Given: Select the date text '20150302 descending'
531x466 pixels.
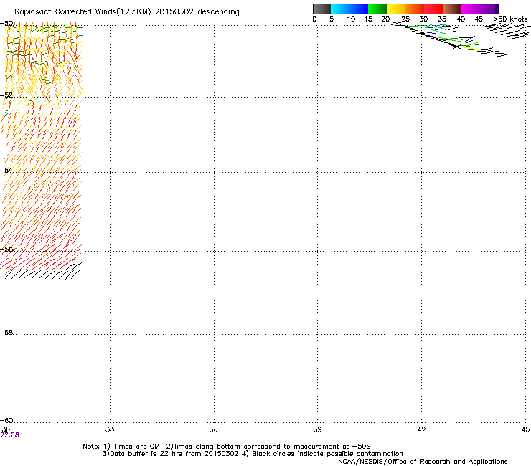Looking at the screenshot, I should (x=197, y=12).
